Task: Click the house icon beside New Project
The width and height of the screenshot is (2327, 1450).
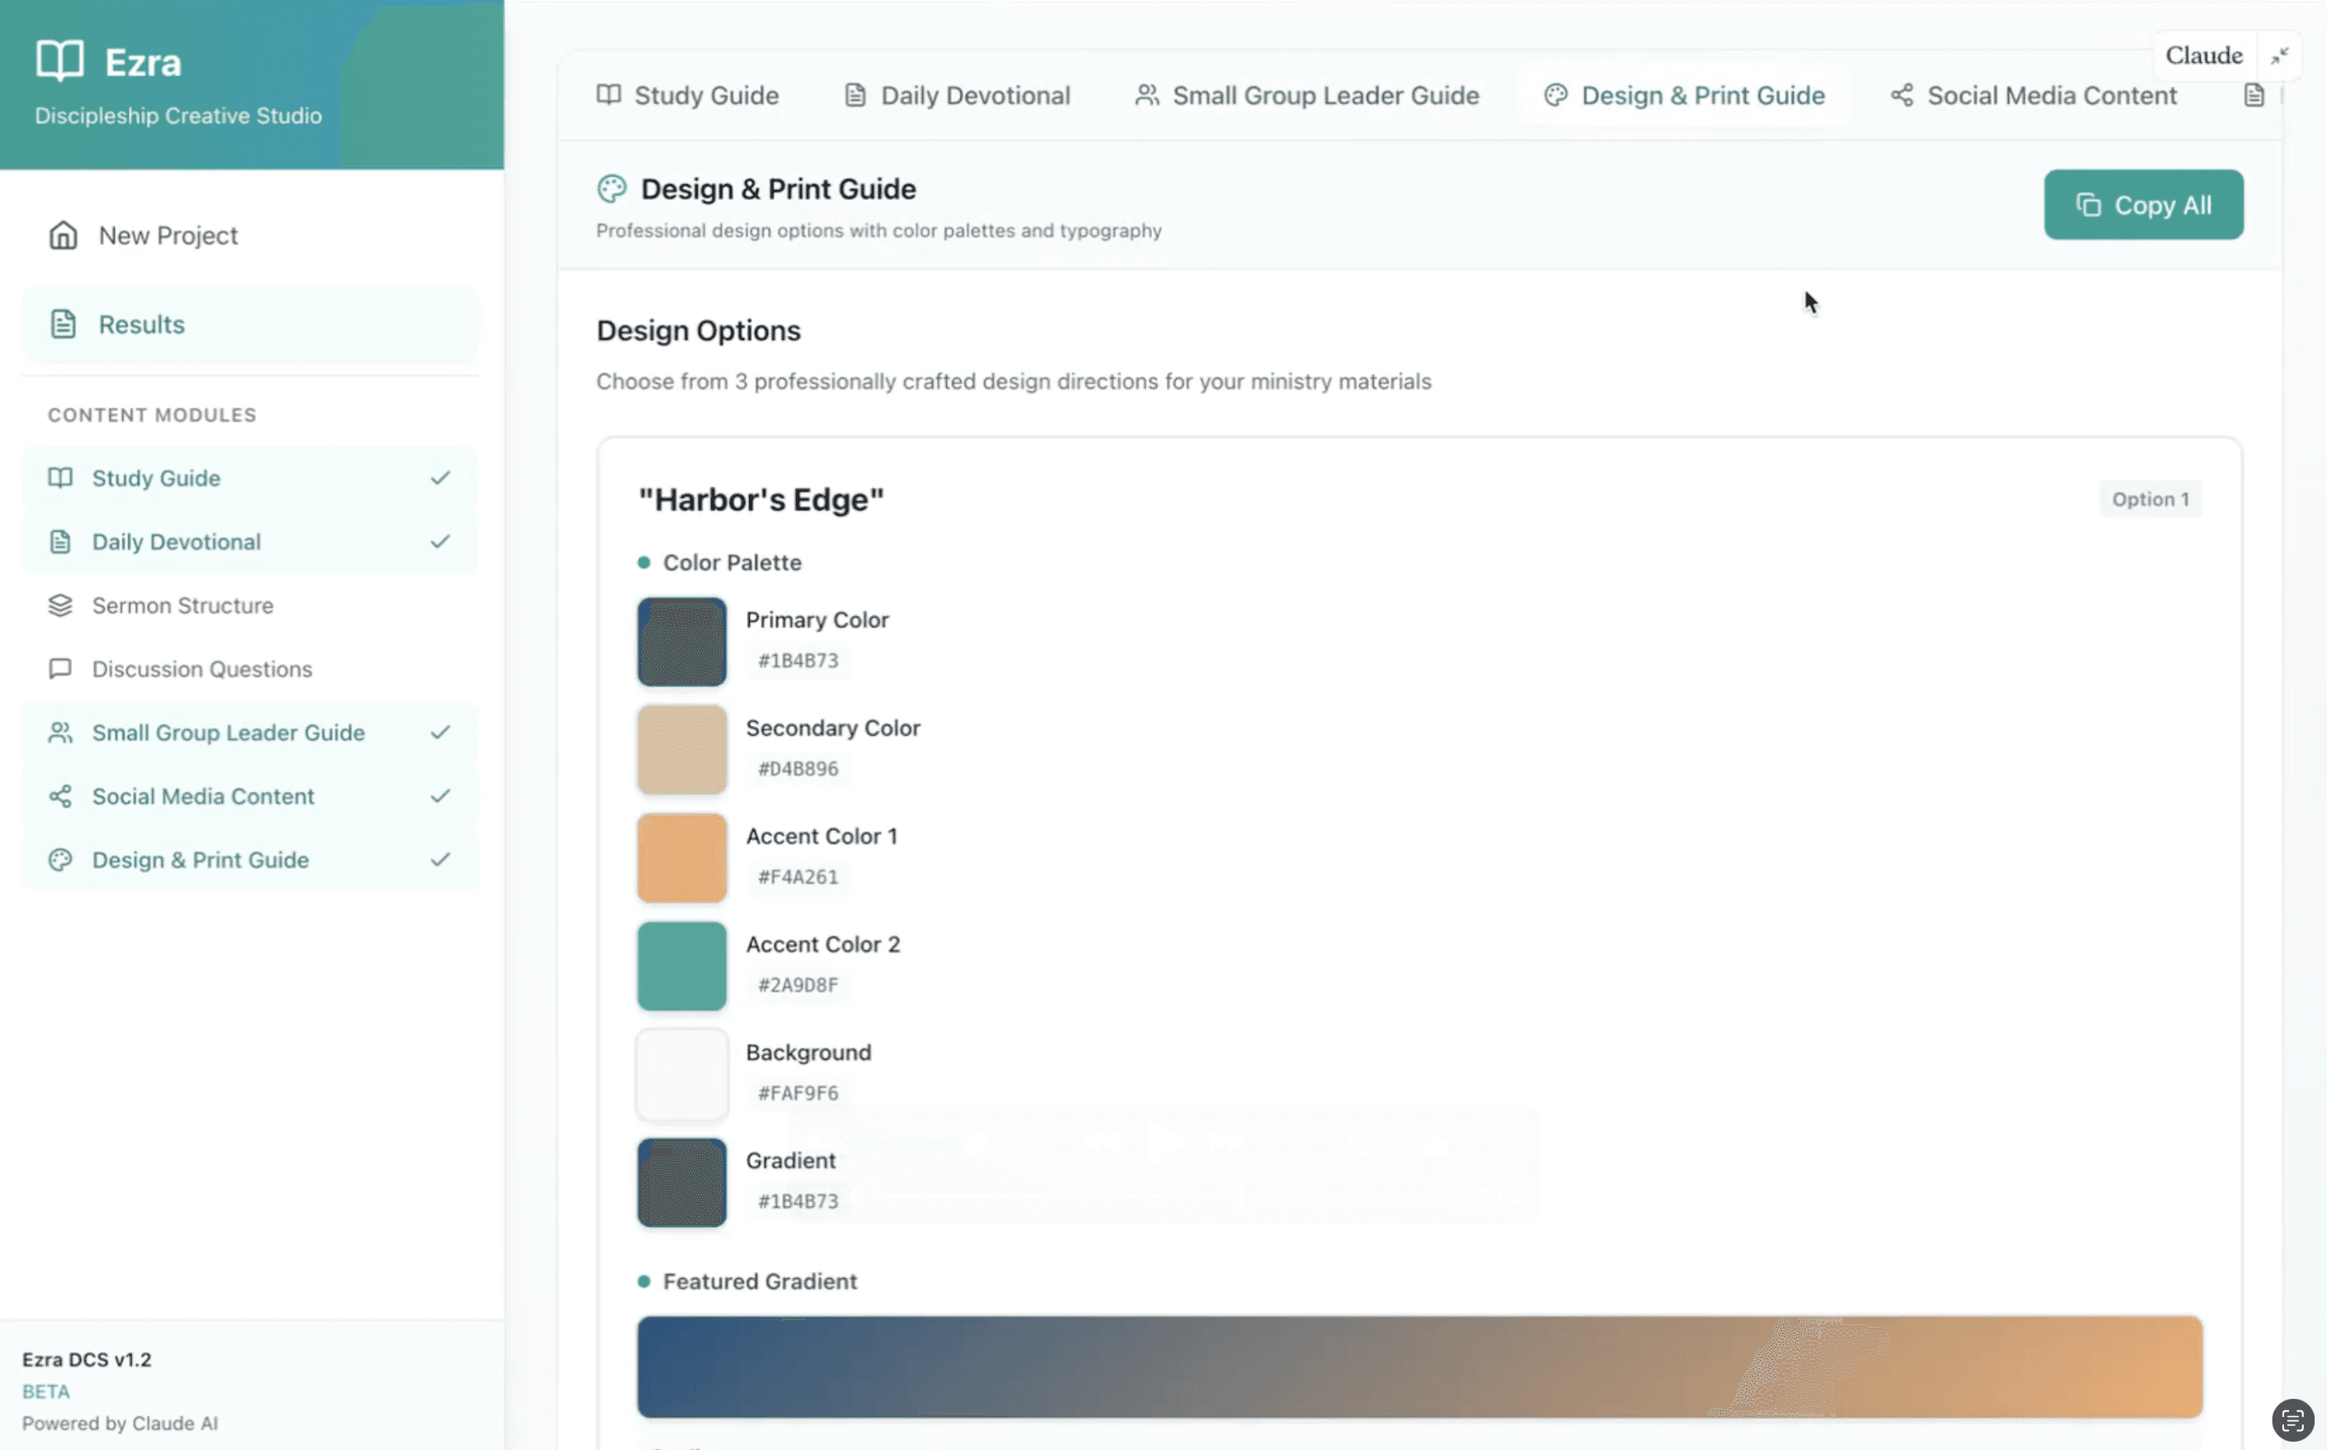Action: point(64,235)
